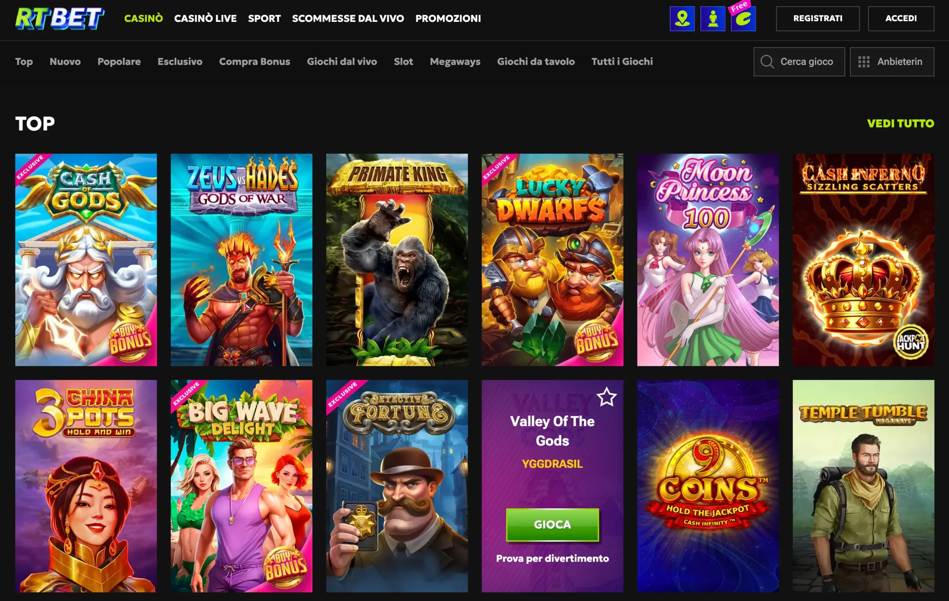Select the Megaways category tab
Image resolution: width=949 pixels, height=601 pixels.
(x=455, y=62)
